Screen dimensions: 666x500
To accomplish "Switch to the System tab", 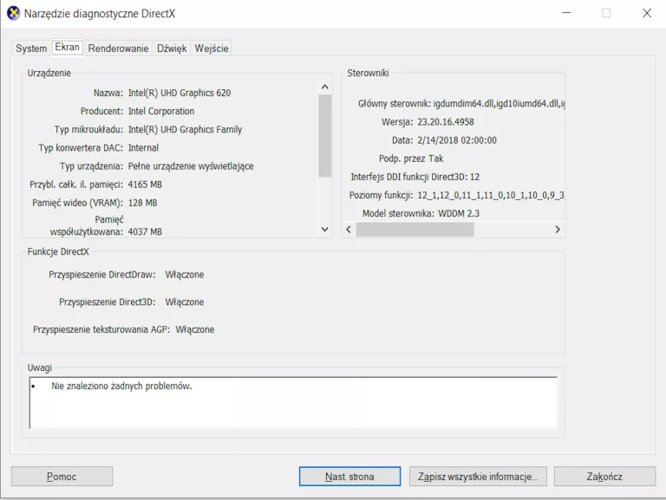I will pos(31,49).
